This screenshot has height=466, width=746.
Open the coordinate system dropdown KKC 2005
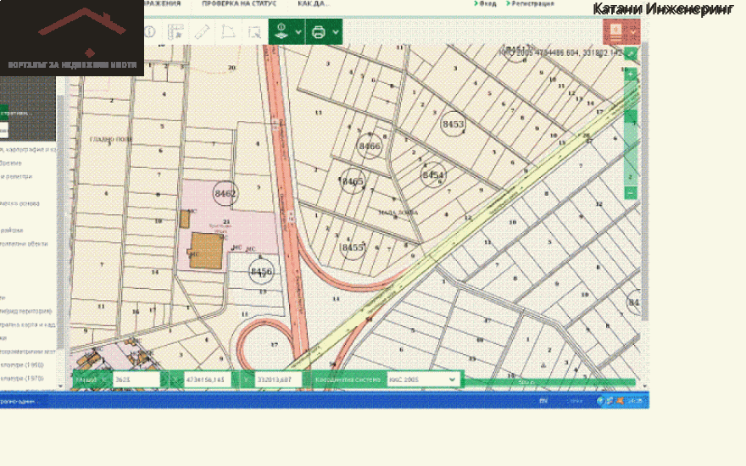[x=423, y=380]
